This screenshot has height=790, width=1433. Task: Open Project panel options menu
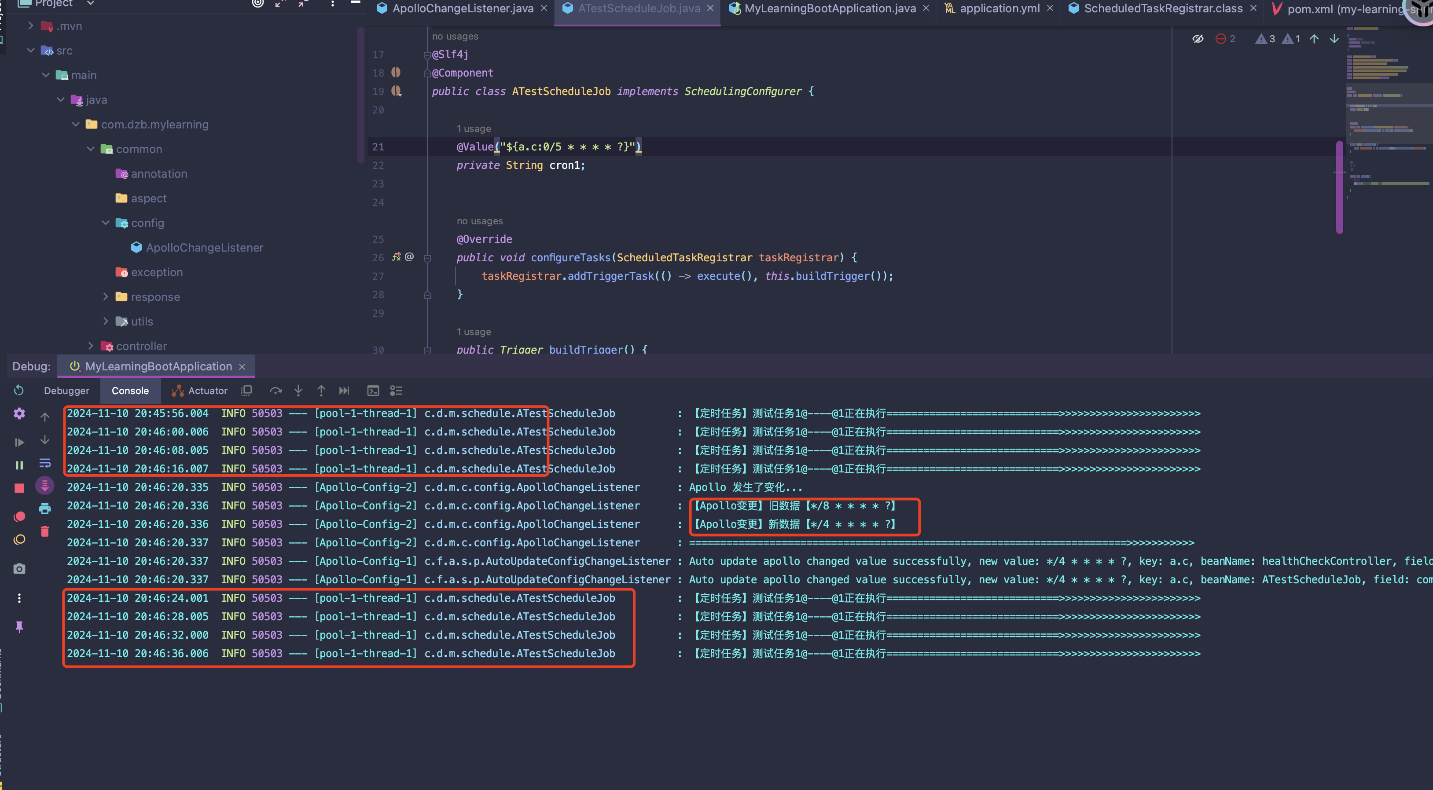[333, 4]
